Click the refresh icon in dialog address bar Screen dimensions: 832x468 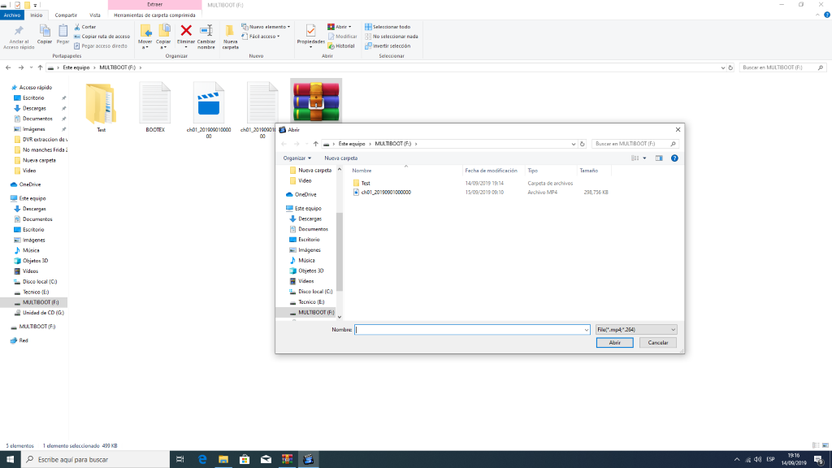pos(583,144)
